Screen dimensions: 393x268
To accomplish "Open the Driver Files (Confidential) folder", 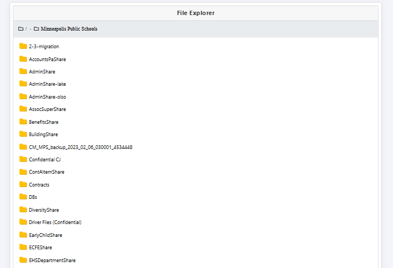I will pos(55,222).
